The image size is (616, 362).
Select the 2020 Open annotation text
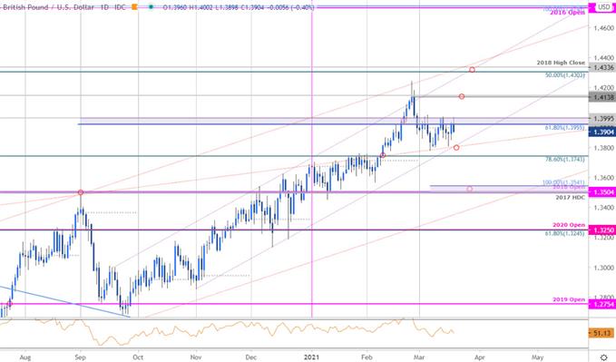pyautogui.click(x=569, y=225)
